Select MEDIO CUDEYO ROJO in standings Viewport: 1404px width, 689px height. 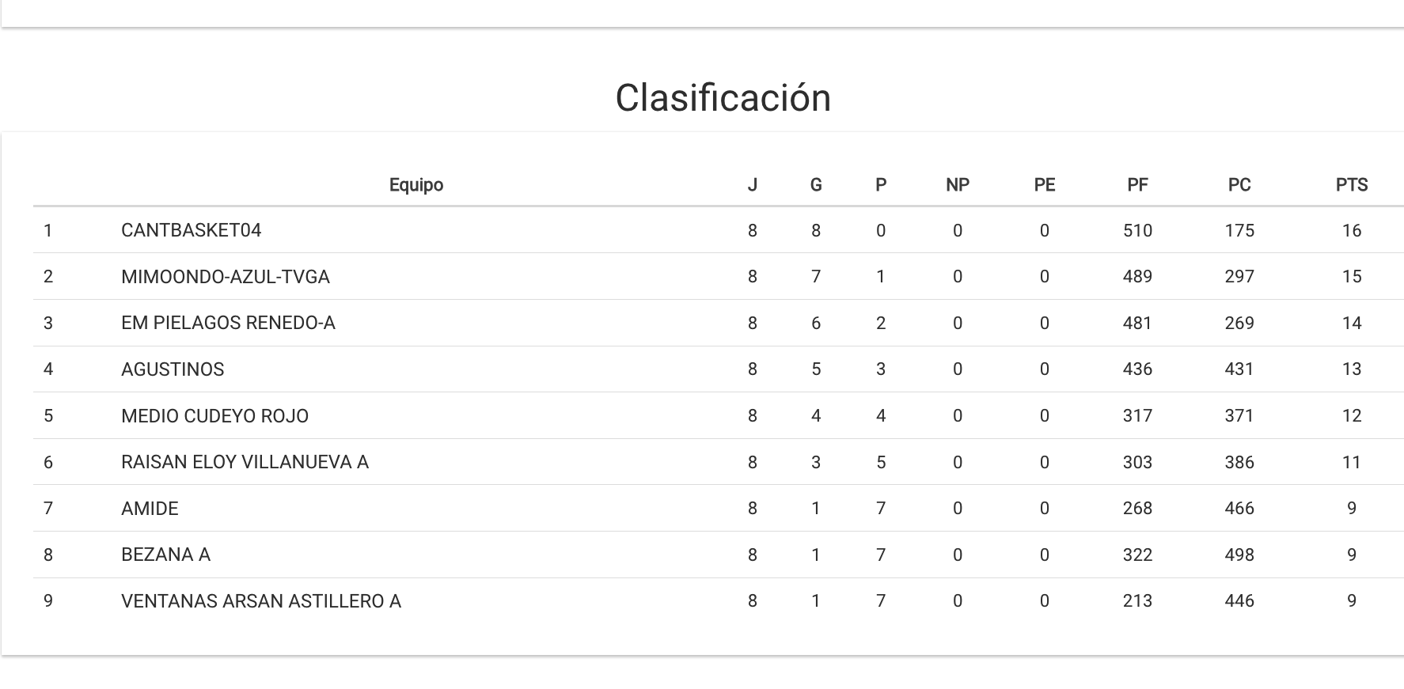[x=214, y=416]
